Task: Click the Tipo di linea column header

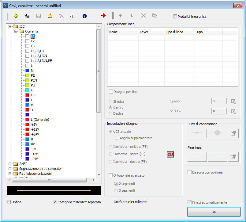Action: point(180,32)
